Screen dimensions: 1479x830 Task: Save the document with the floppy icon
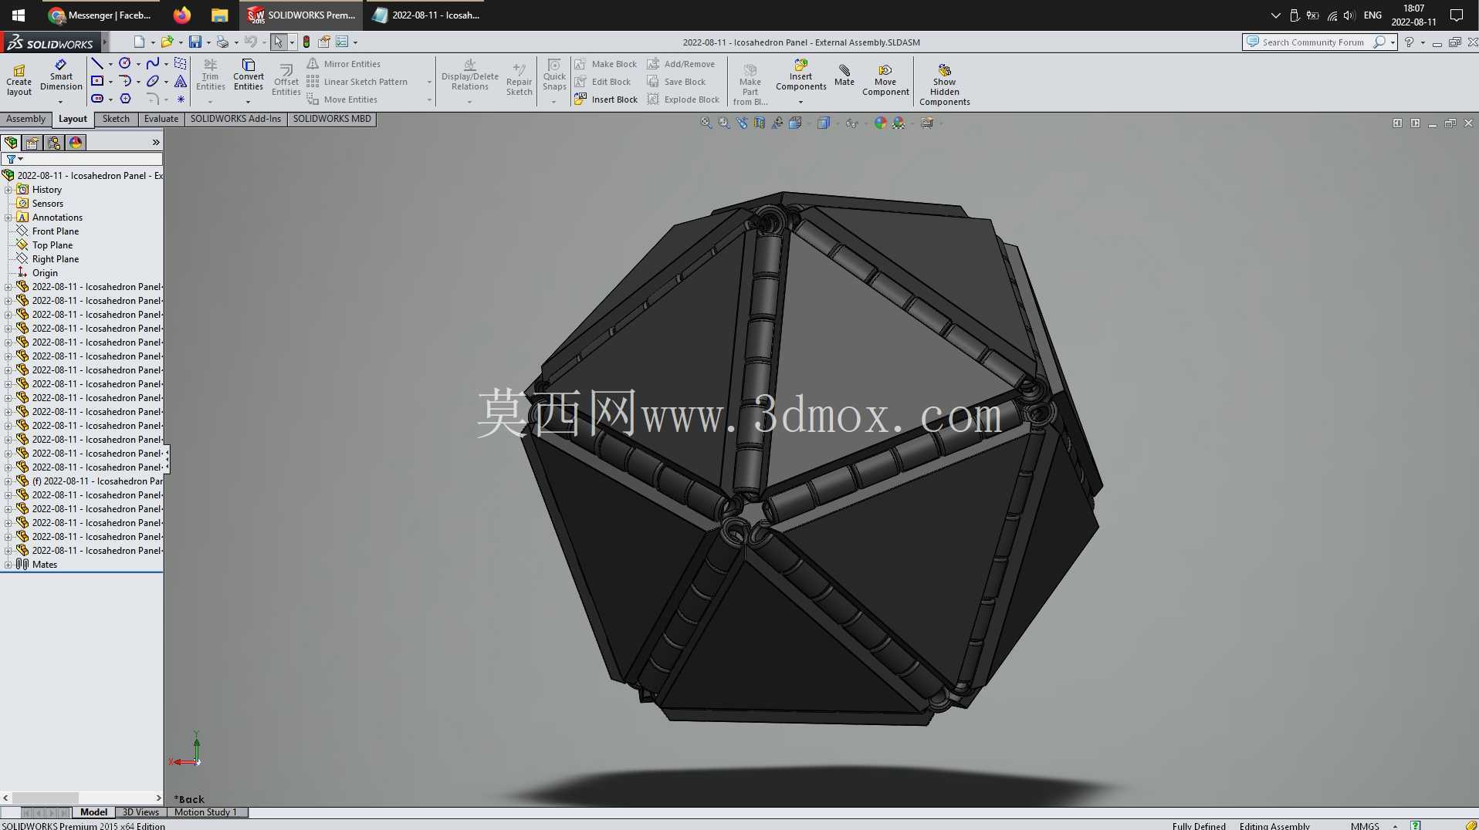(195, 42)
